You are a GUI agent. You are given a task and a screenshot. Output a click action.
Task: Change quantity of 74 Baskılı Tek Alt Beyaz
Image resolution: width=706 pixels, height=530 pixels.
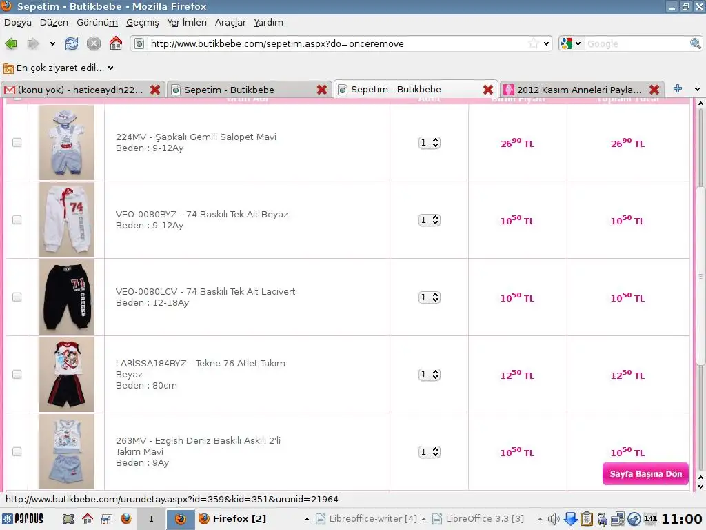(429, 220)
